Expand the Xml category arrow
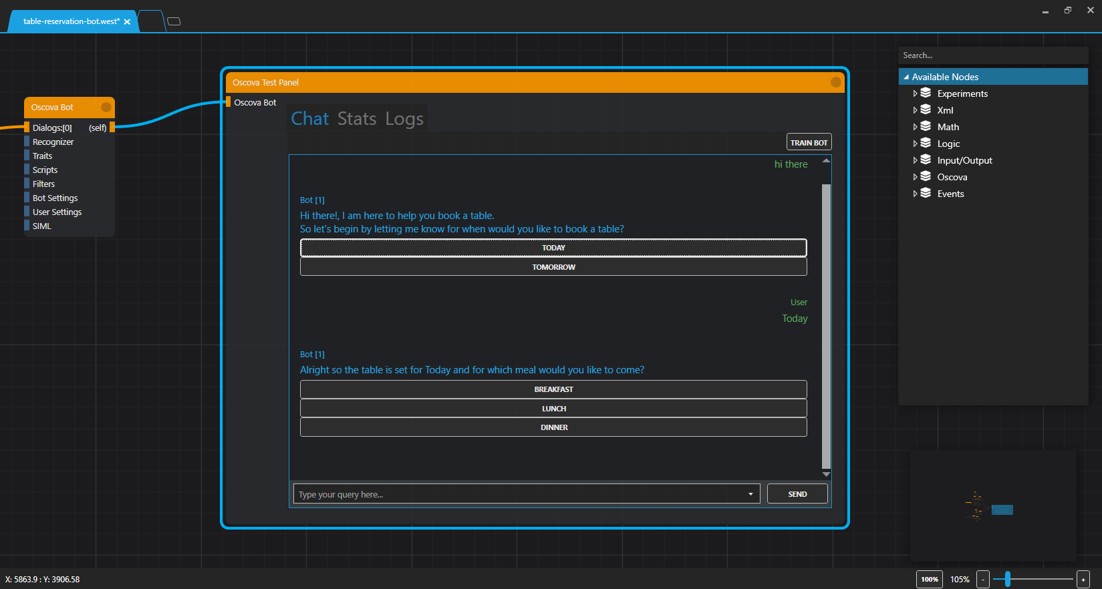This screenshot has width=1102, height=589. point(915,110)
